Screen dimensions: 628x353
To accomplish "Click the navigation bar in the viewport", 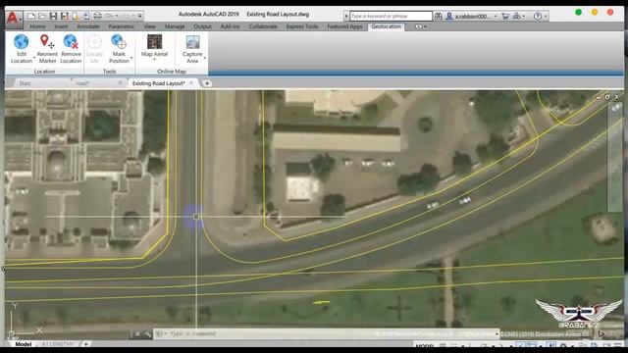I will point(615,157).
